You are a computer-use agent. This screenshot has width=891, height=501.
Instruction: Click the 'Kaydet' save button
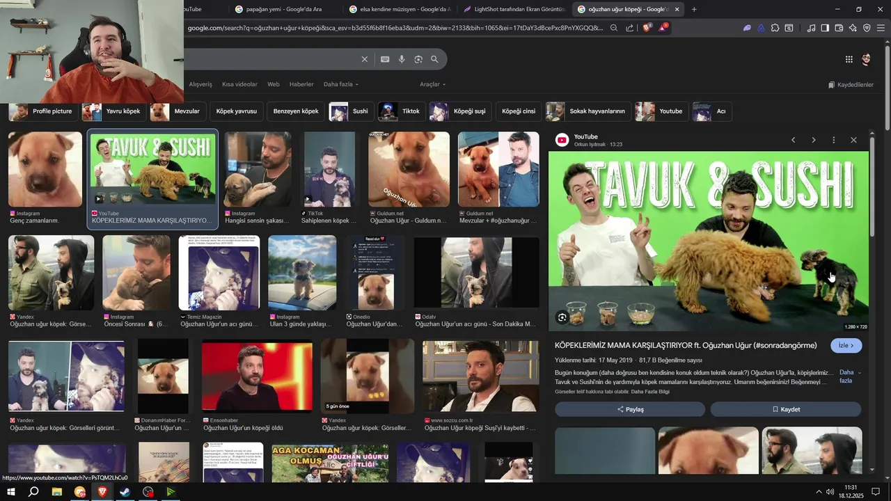click(786, 409)
